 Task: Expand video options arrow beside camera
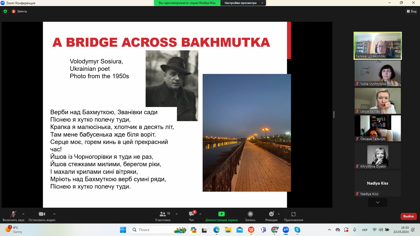point(54,214)
